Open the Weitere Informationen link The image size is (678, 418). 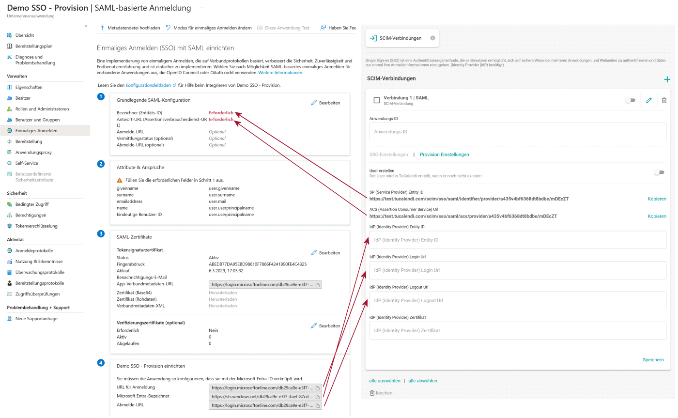click(281, 73)
